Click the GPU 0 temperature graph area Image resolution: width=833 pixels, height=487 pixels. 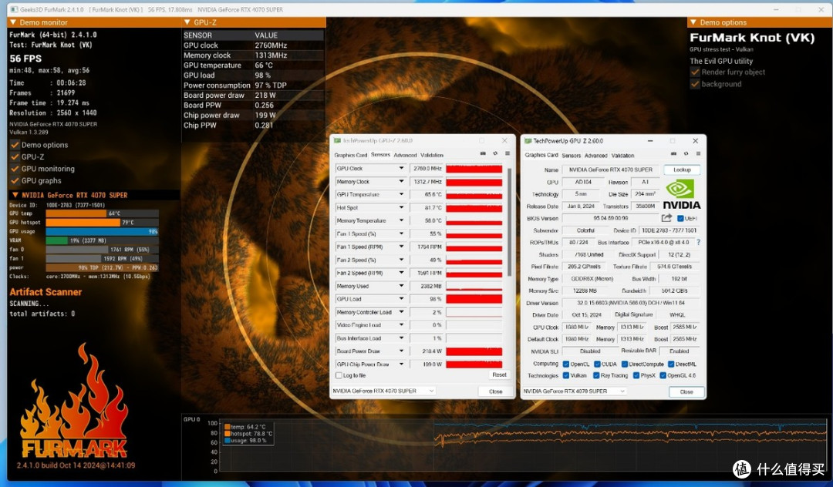(x=523, y=445)
